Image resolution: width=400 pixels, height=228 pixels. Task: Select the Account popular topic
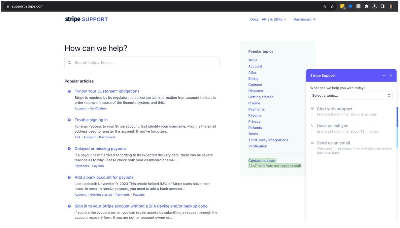tap(255, 66)
